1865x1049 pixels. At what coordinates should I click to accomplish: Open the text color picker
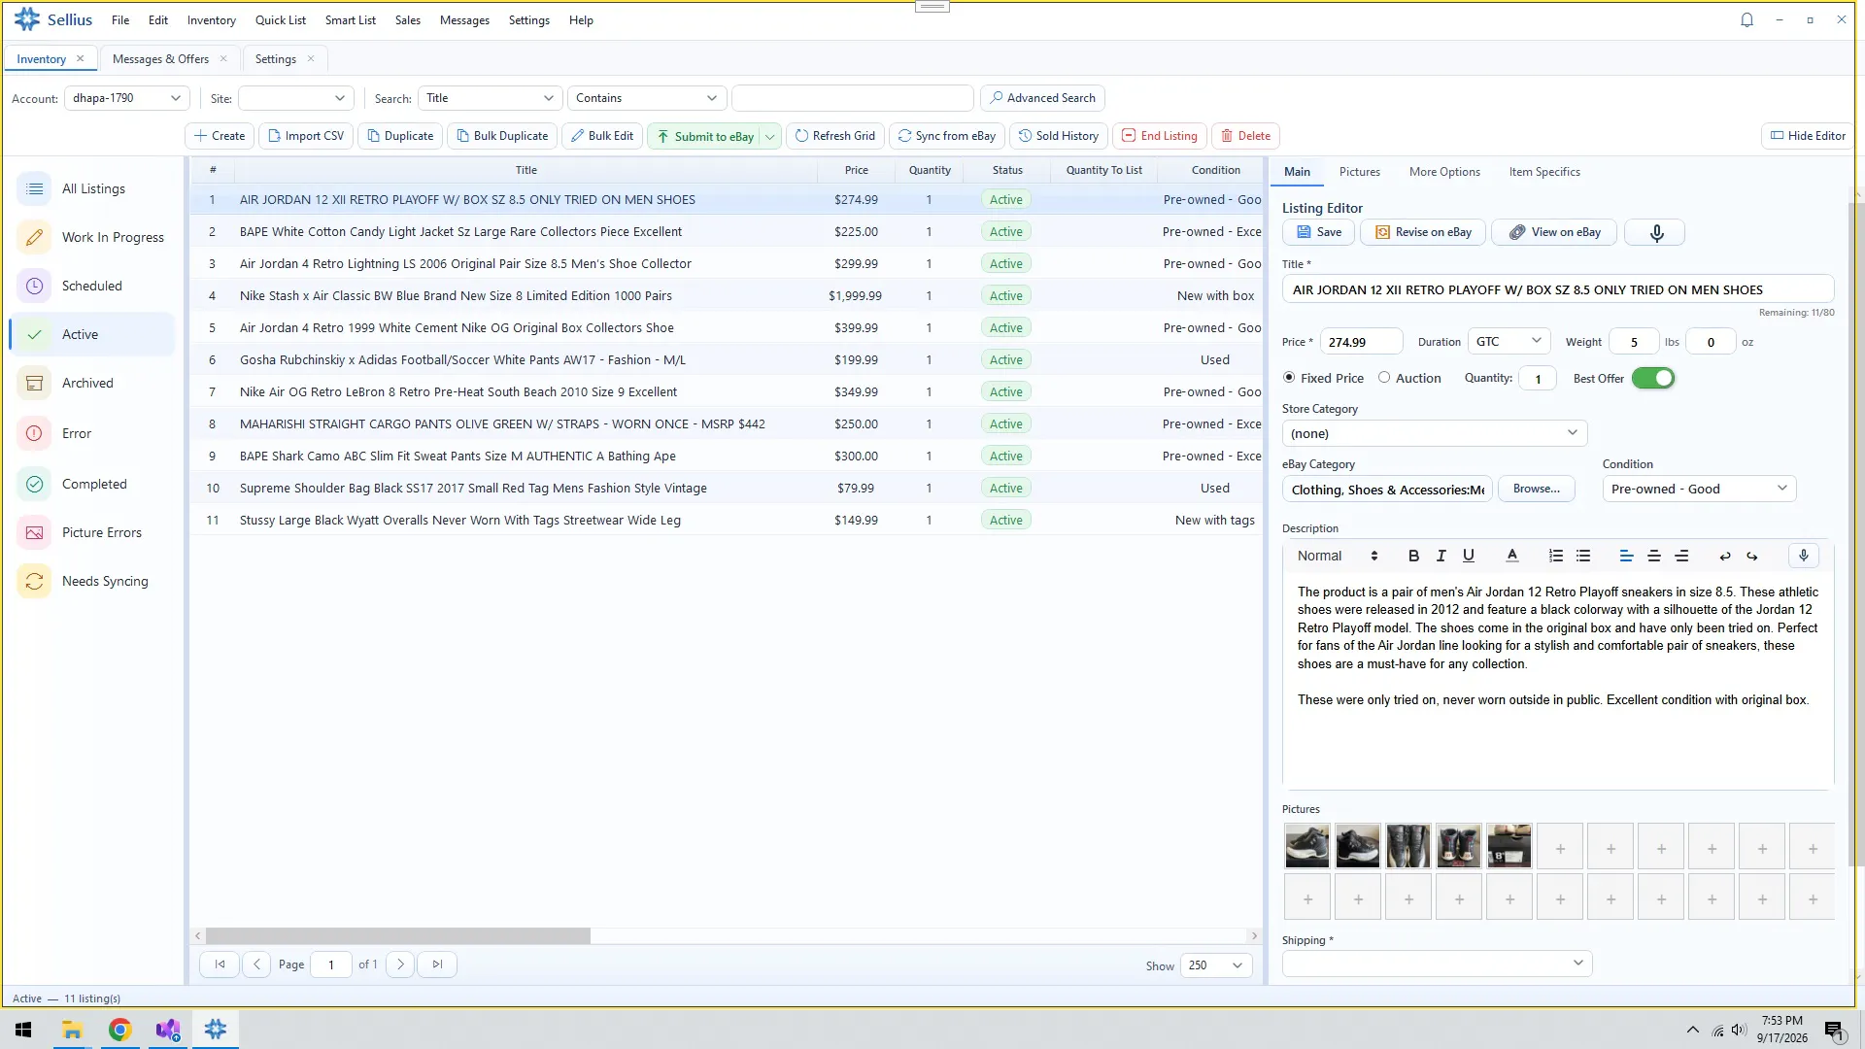click(x=1511, y=557)
